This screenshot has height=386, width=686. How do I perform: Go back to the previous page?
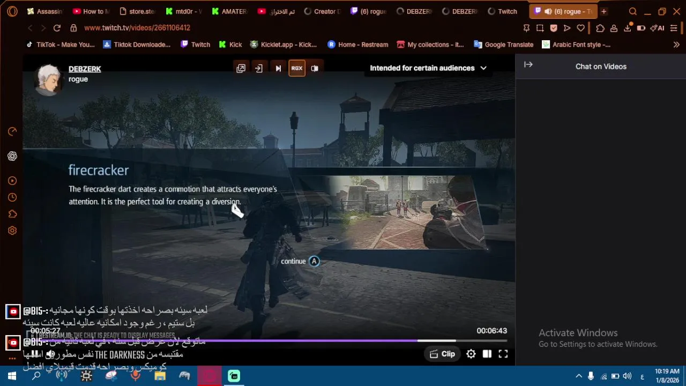point(30,28)
